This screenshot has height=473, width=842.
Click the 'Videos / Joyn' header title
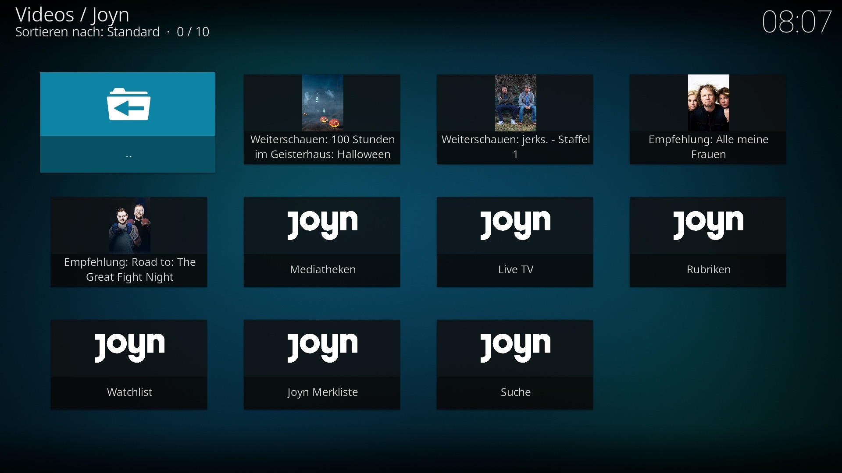pyautogui.click(x=72, y=15)
